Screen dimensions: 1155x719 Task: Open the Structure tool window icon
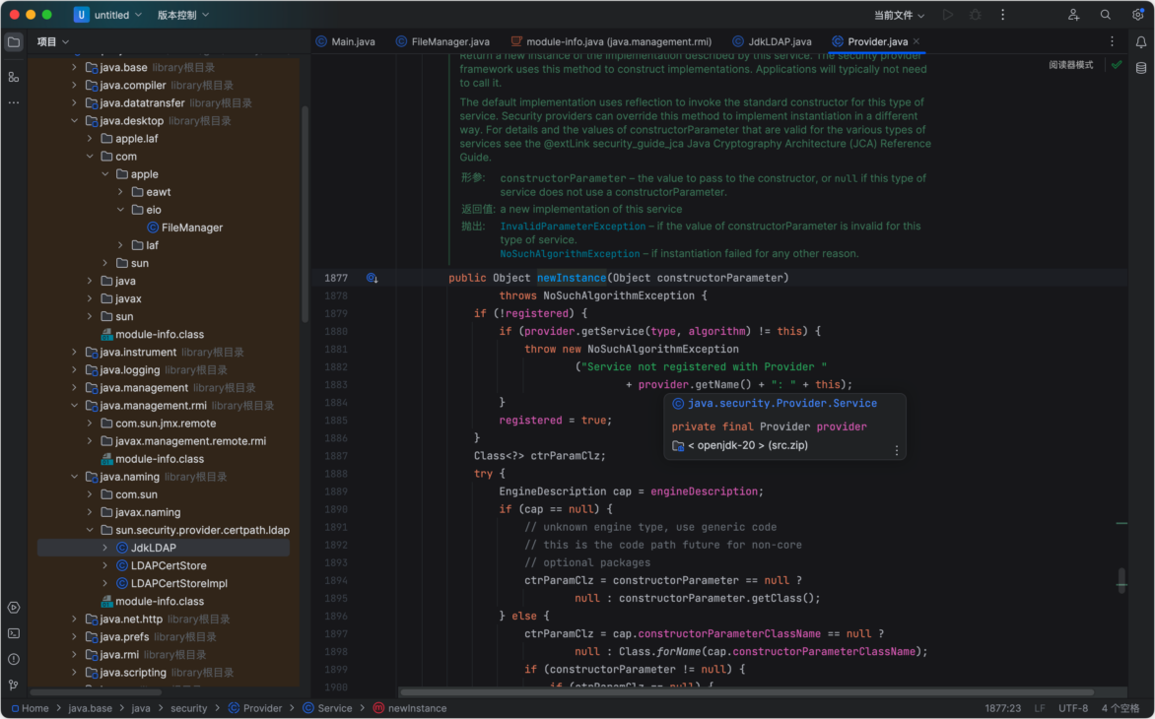click(13, 77)
